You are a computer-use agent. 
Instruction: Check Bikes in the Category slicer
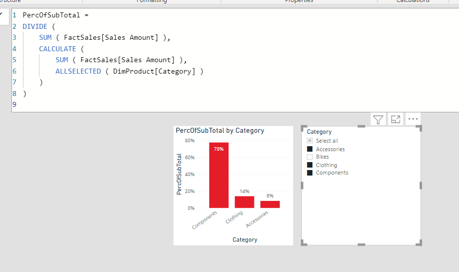point(310,157)
